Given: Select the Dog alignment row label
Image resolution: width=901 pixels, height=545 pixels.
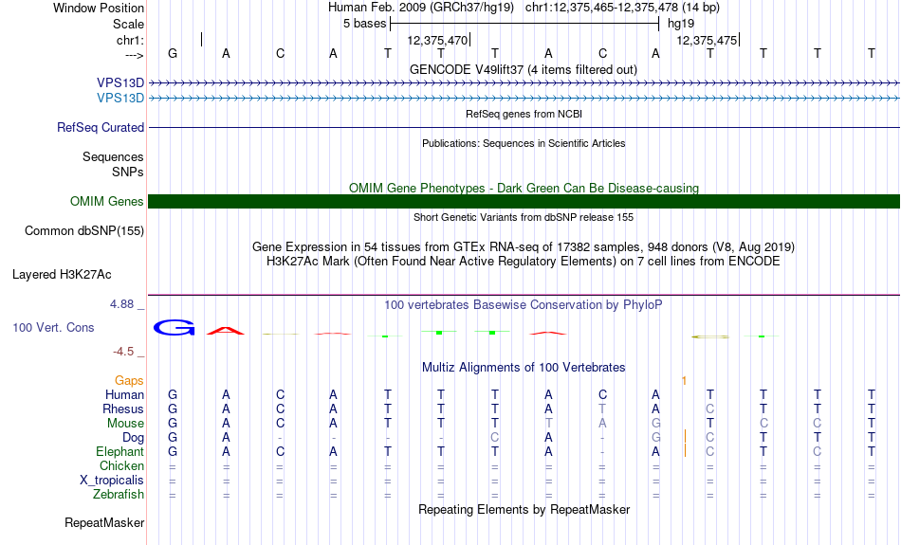Looking at the screenshot, I should coord(134,438).
